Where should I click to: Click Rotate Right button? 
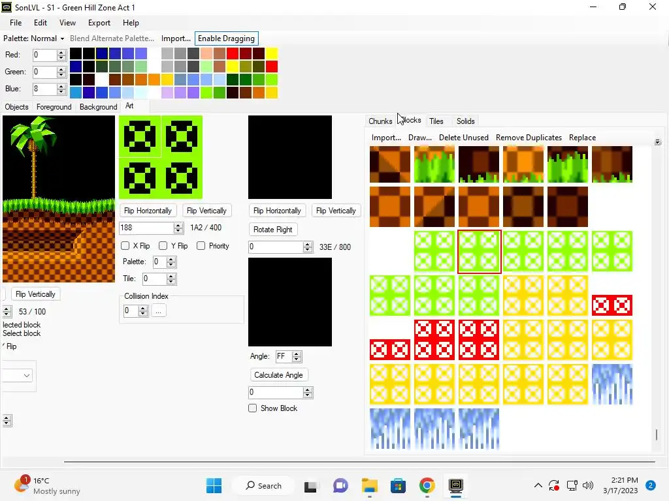tap(272, 229)
